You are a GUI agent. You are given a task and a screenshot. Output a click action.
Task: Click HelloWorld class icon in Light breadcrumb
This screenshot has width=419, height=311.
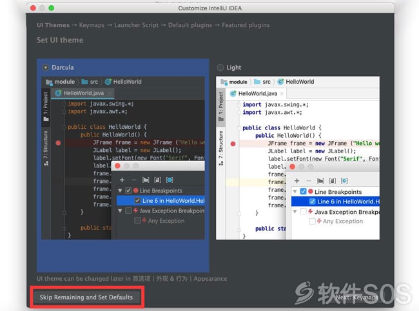click(x=280, y=82)
